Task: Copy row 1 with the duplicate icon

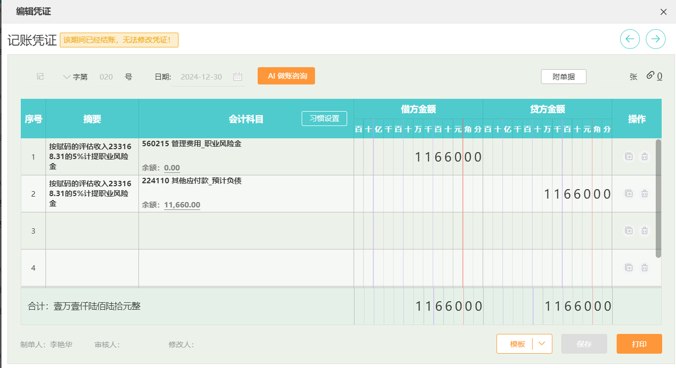Action: [629, 157]
